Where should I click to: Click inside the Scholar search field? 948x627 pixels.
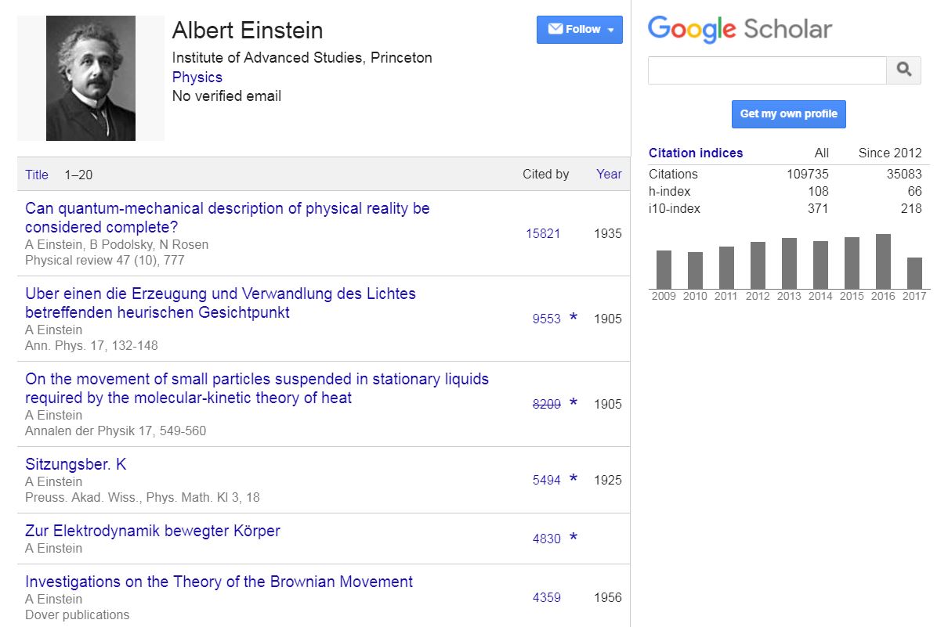(x=767, y=70)
